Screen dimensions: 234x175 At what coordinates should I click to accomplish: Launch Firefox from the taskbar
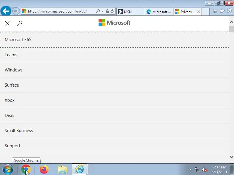(44, 169)
